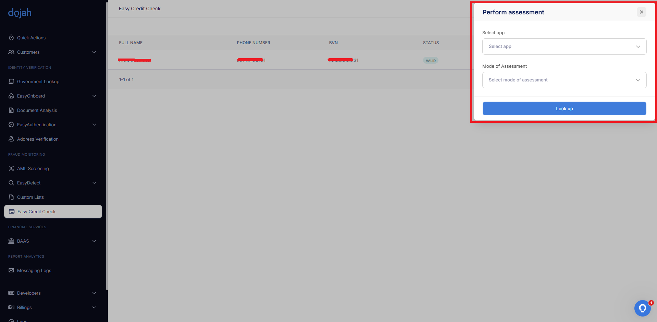The height and width of the screenshot is (322, 657).
Task: Click the Messaging Logs envelope icon
Action: [x=11, y=270]
